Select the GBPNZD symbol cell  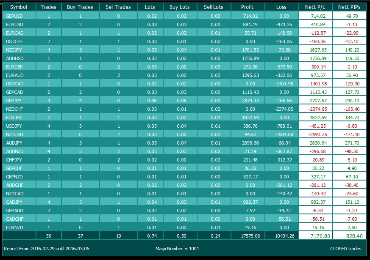[19, 177]
